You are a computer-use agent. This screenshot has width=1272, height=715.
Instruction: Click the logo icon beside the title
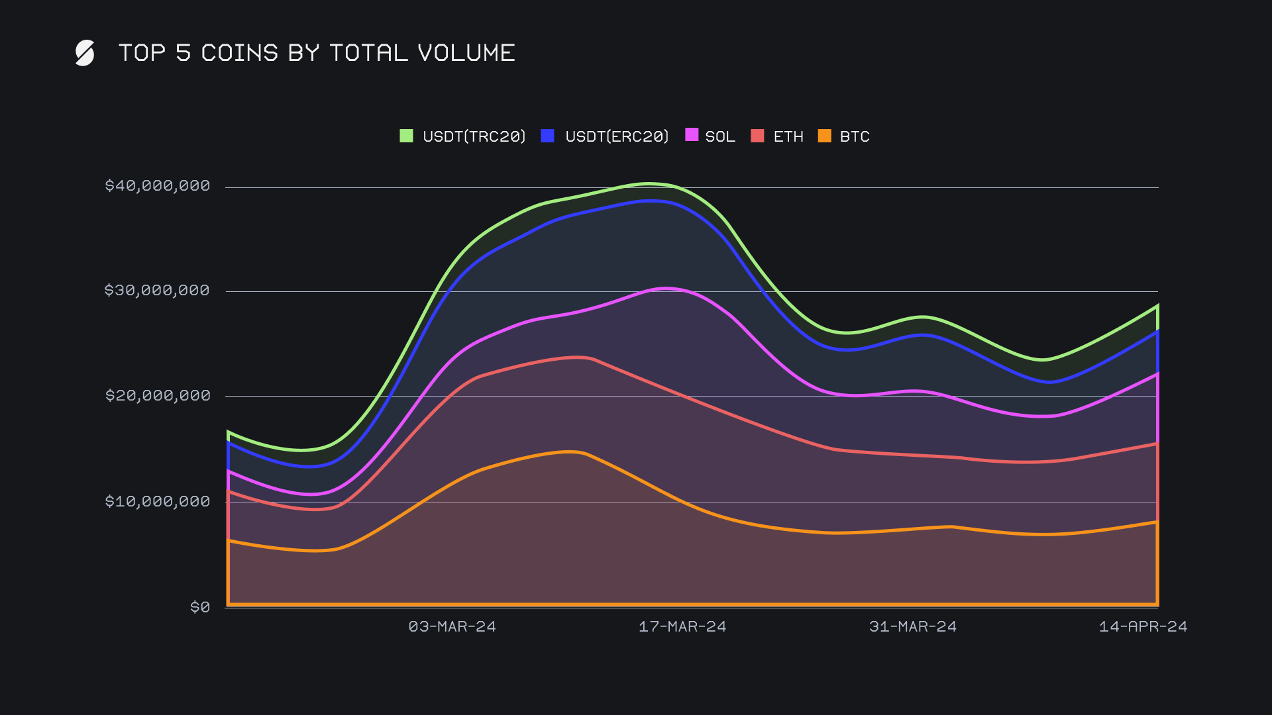click(85, 53)
